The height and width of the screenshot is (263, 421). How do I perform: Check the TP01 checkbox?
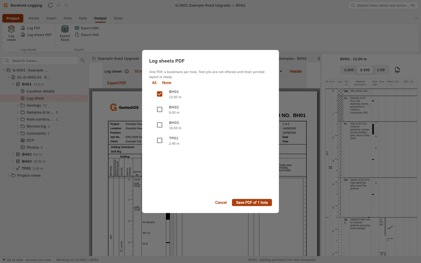tap(159, 140)
